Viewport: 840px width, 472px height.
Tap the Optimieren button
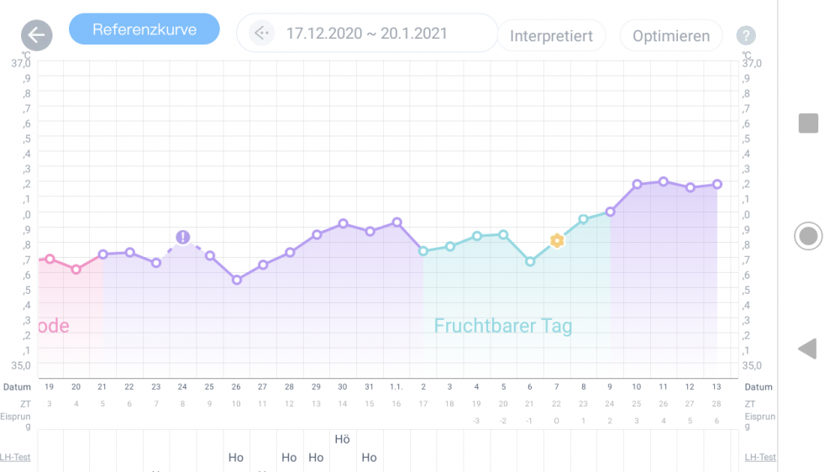pyautogui.click(x=670, y=36)
